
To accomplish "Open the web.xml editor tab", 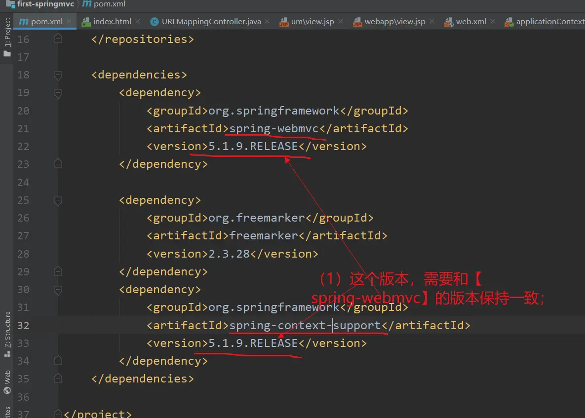I will 471,22.
